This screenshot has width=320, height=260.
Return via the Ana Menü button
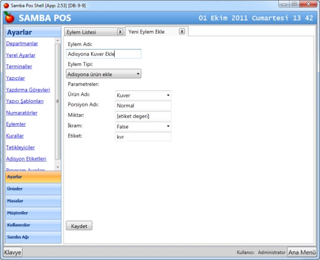(x=302, y=252)
